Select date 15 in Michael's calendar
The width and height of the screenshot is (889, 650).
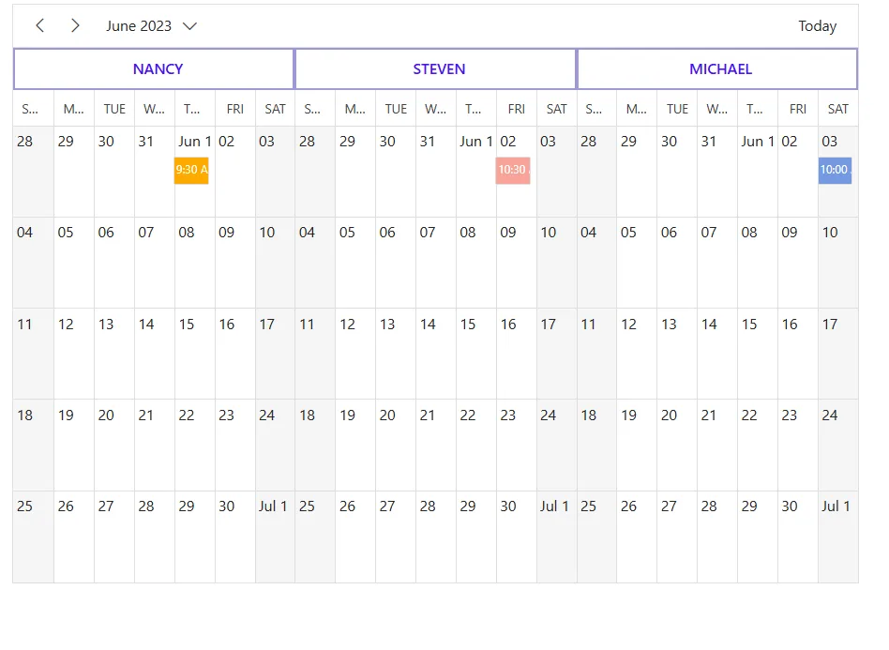tap(758, 354)
